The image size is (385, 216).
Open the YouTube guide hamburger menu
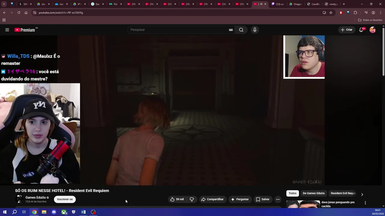[x=7, y=30]
